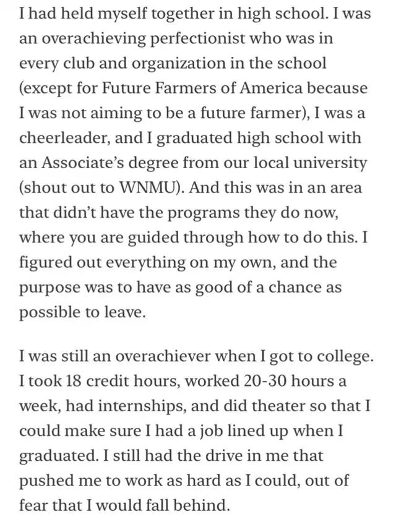
Task: Click the word "cheerleader" in first paragraph
Action: (64, 138)
